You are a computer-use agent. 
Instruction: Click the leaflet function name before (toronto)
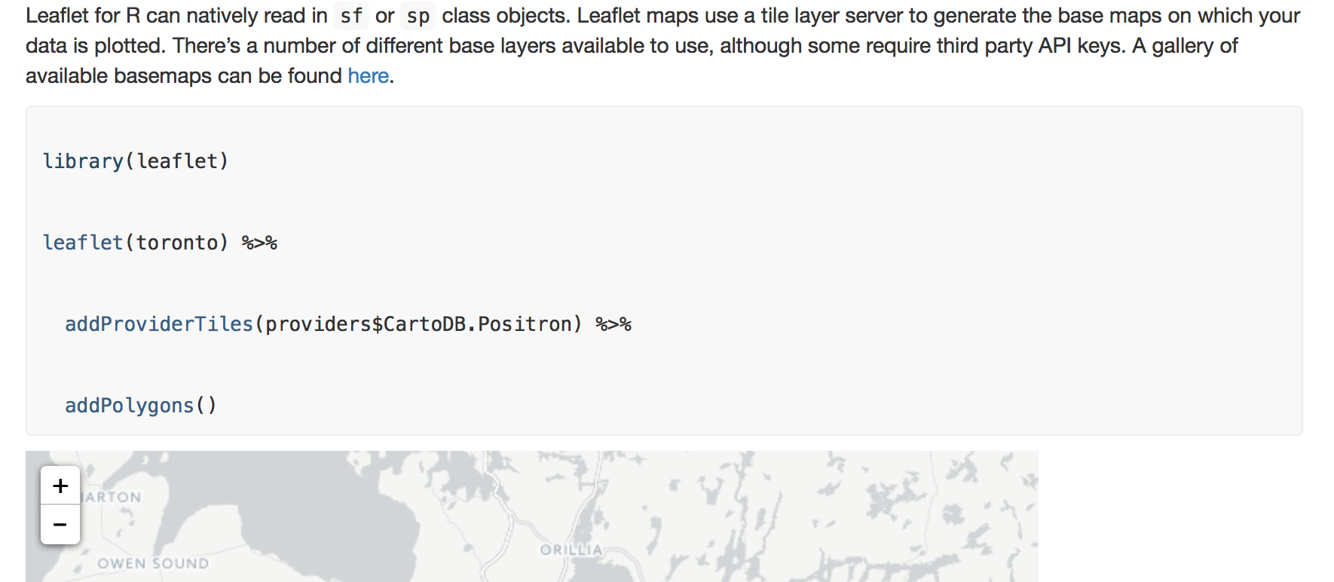[83, 243]
